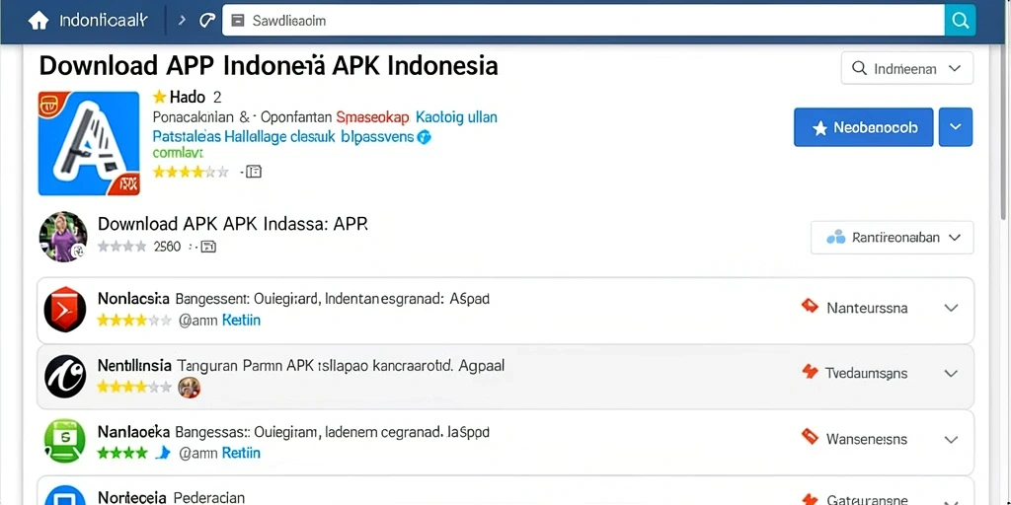Click the forward chevron beside Indonticaalk
Image resolution: width=1011 pixels, height=505 pixels.
tap(182, 21)
